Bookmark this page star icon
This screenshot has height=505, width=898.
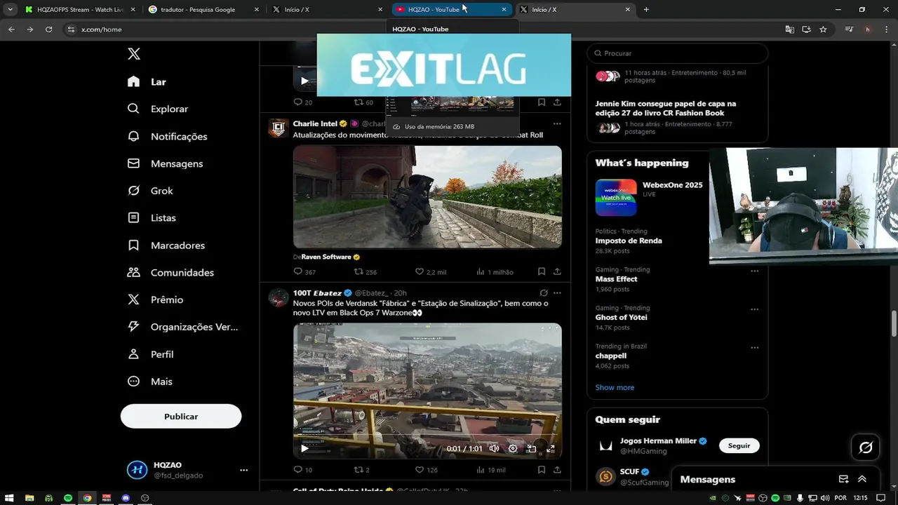pyautogui.click(x=823, y=29)
